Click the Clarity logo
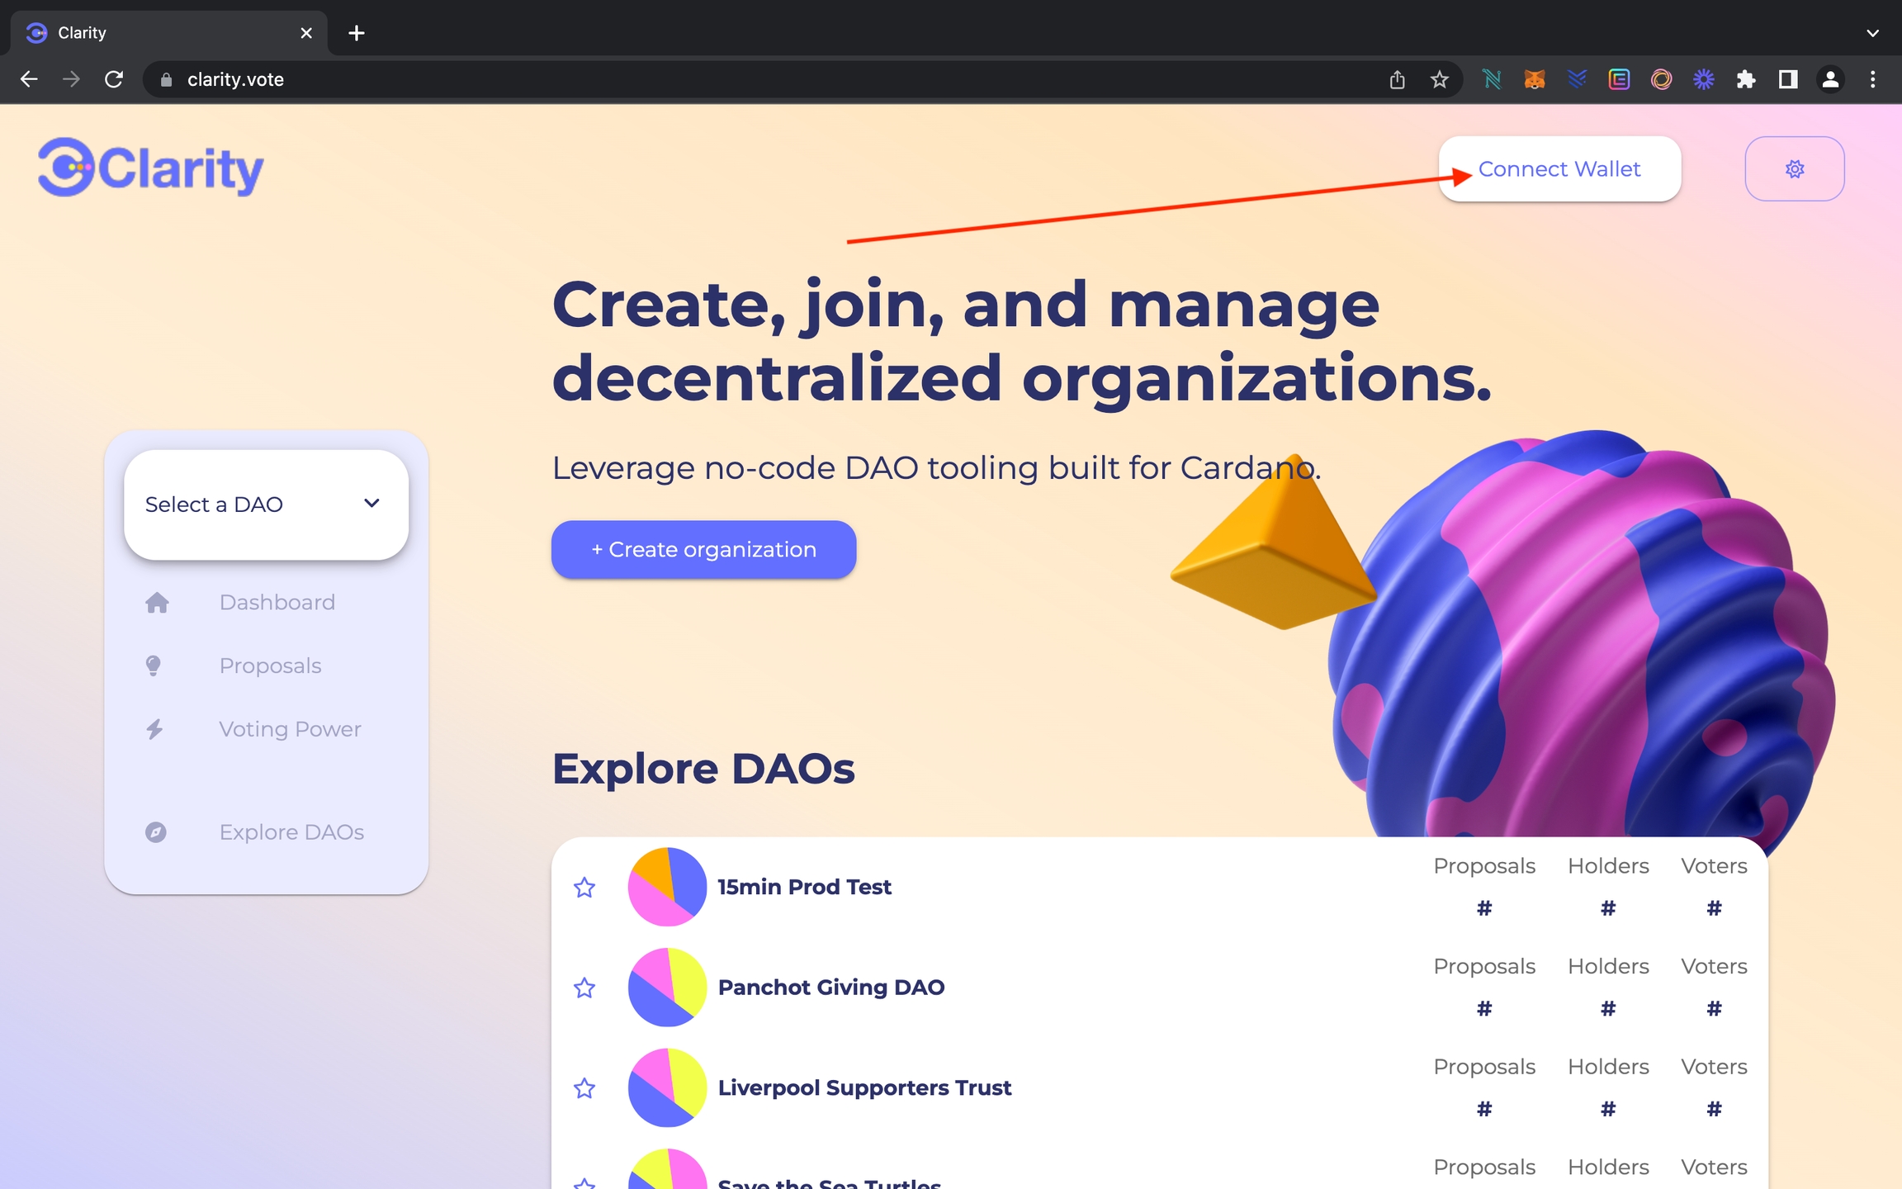The image size is (1902, 1189). [151, 168]
